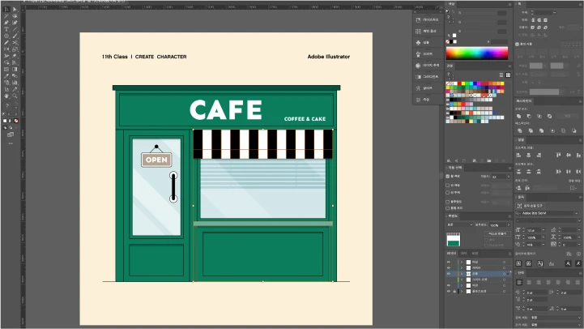Select the Scissors tool

(15, 43)
